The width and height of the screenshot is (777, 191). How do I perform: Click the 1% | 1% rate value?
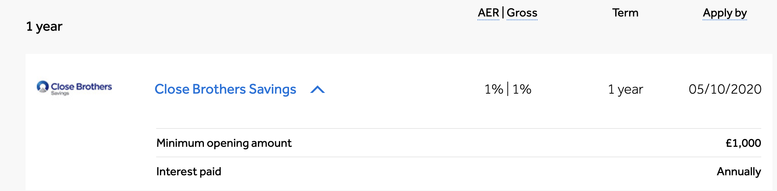(x=507, y=89)
